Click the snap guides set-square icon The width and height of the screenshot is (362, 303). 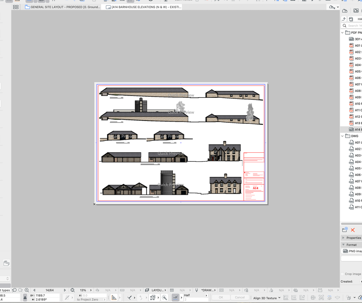click(x=114, y=298)
